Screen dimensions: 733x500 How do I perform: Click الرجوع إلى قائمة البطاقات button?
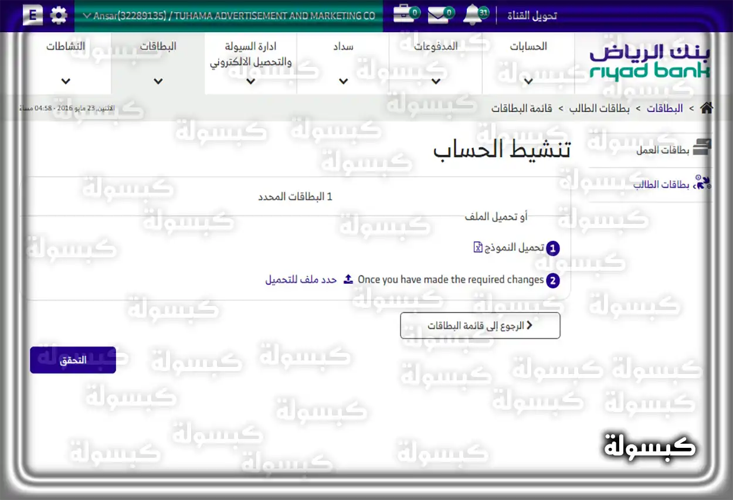[x=480, y=325]
